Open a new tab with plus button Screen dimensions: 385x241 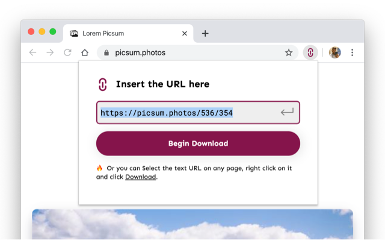205,34
